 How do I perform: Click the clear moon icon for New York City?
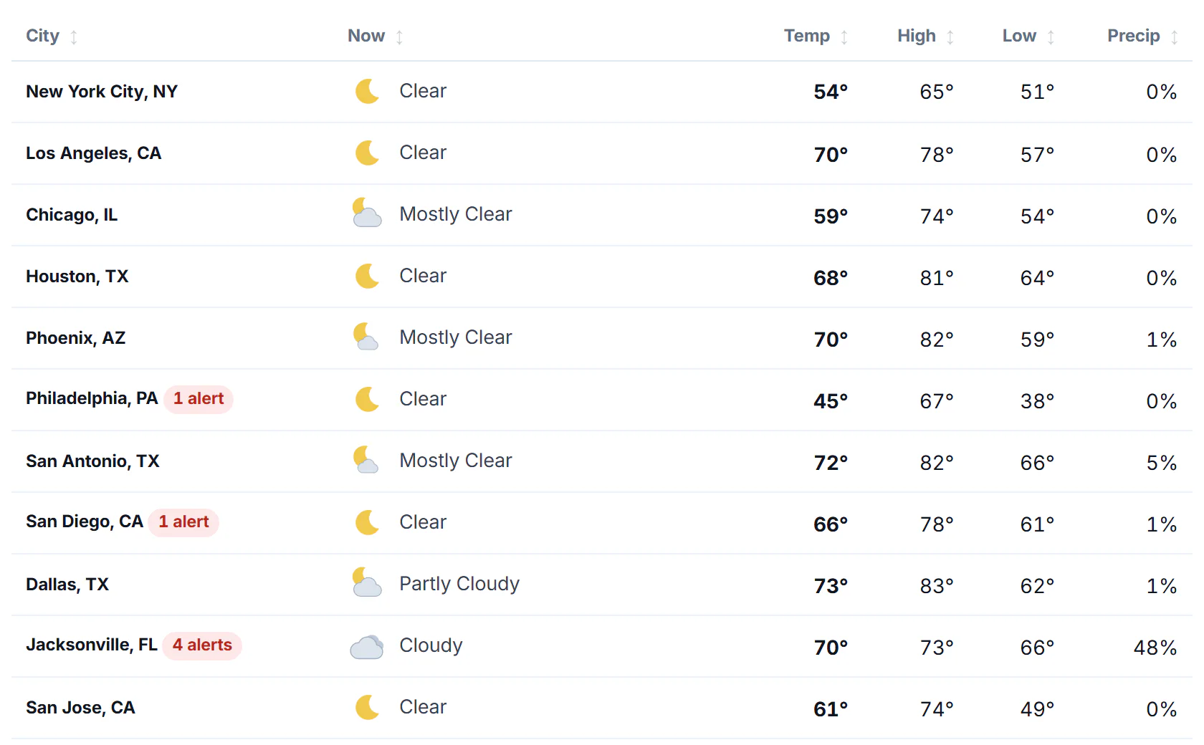pos(367,91)
